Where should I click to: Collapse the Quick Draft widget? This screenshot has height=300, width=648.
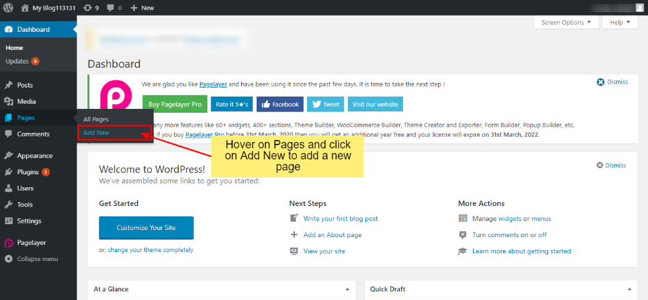point(628,289)
